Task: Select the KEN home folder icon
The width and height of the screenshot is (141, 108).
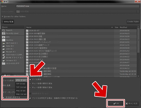Action: 4,37
